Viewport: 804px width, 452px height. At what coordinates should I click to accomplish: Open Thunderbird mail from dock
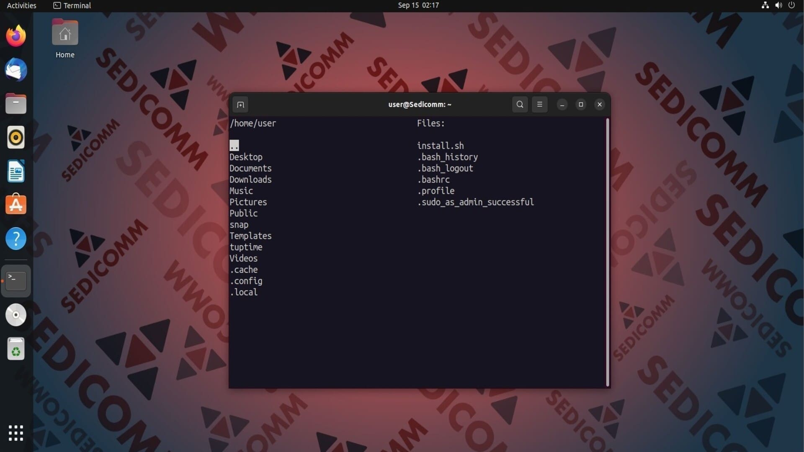click(16, 70)
